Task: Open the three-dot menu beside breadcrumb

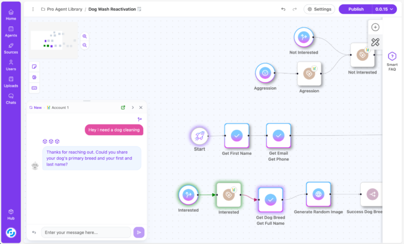Action: [x=32, y=9]
